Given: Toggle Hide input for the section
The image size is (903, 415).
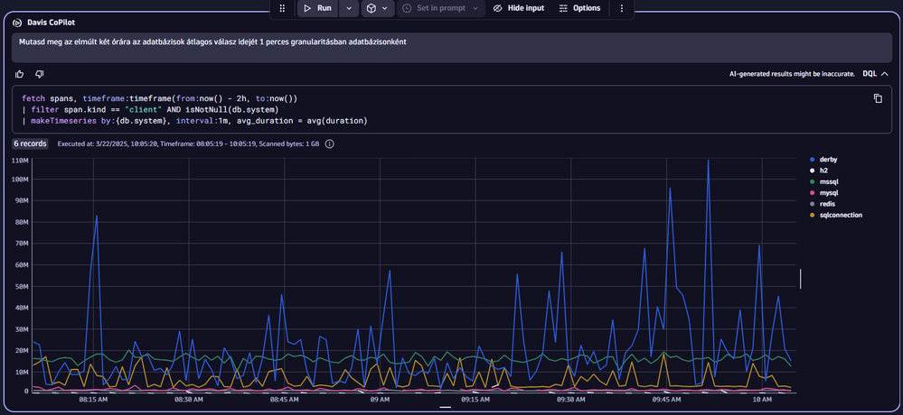Looking at the screenshot, I should (518, 8).
